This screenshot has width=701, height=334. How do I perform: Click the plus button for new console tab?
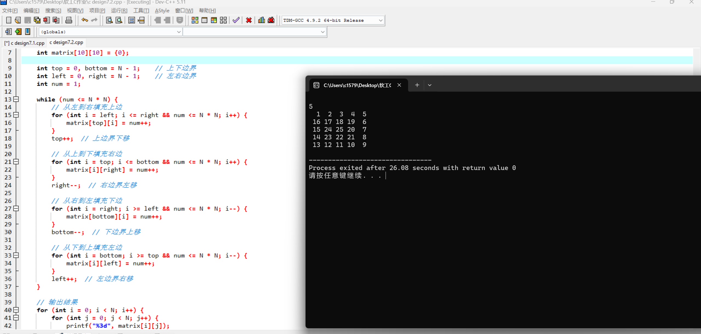[417, 85]
